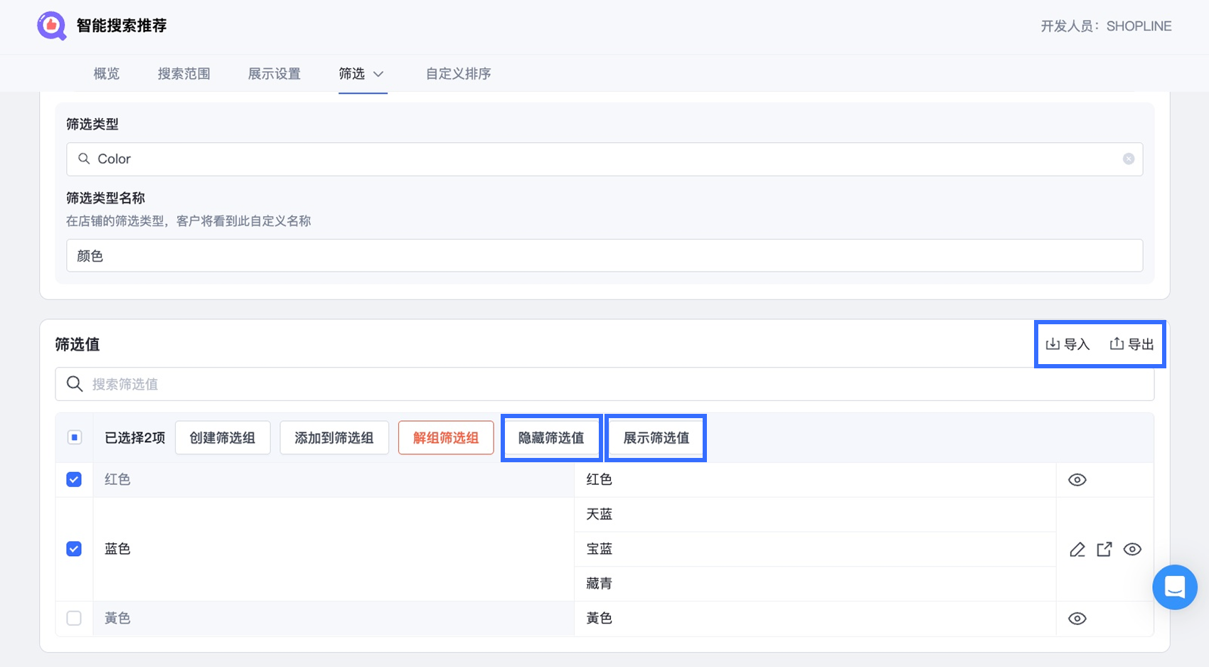Open the edit pencil on the 蓝色 row
Viewport: 1209px width, 667px height.
(x=1077, y=549)
